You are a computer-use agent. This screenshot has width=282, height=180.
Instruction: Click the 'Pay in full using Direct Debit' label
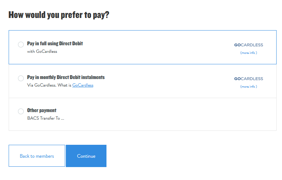click(55, 43)
